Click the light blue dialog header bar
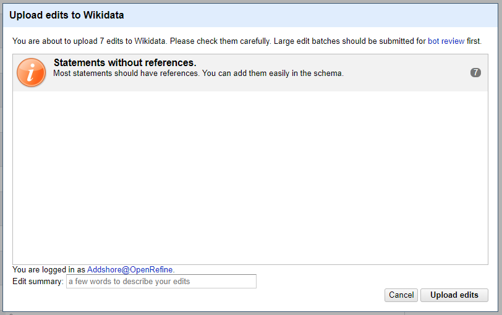 point(250,15)
